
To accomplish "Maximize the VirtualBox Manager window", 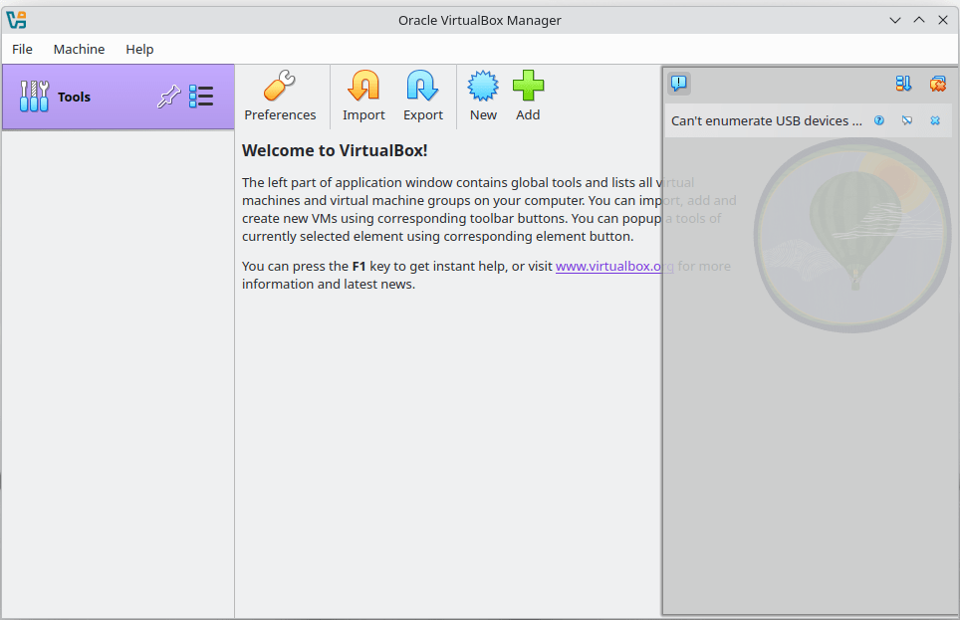I will (x=919, y=20).
